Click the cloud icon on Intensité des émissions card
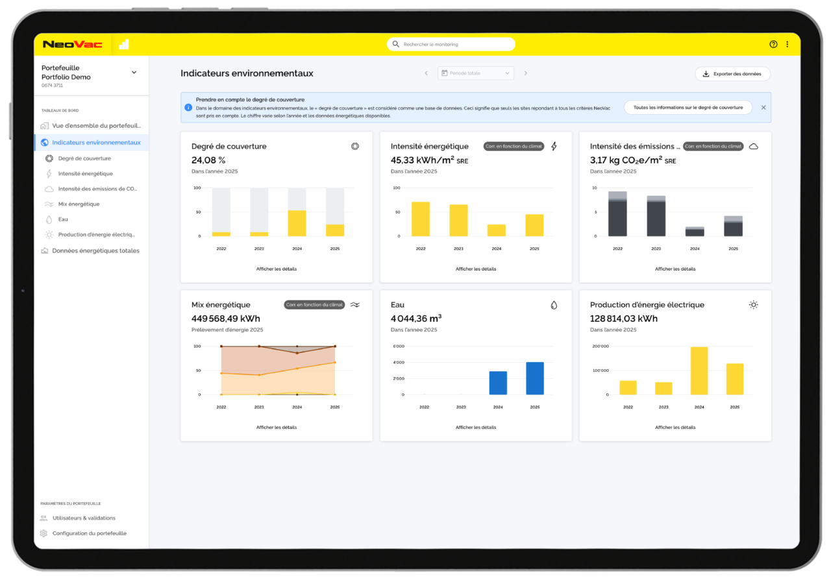831x582 pixels. 753,147
